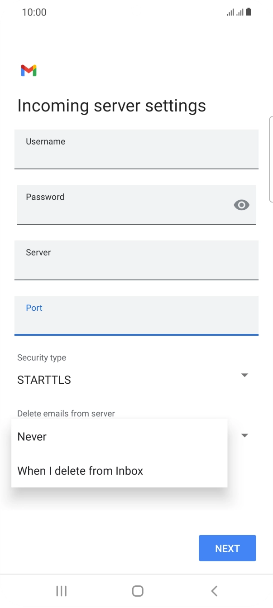Screen dimensions: 273x608
Task: Click the STARTTLS chevron arrow
Action: (x=244, y=375)
